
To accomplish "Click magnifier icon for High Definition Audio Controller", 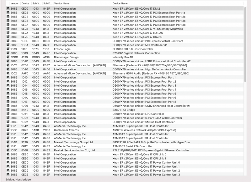I will tap(8, 69).
